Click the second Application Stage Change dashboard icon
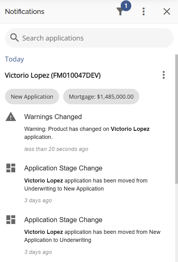This screenshot has height=262, width=178. click(x=11, y=220)
